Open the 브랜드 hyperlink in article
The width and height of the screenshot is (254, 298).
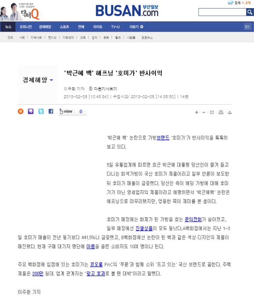point(163,138)
